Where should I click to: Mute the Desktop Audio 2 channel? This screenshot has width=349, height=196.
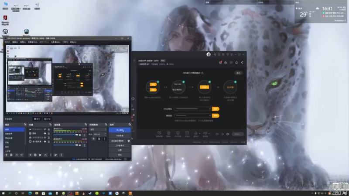pyautogui.click(x=80, y=145)
